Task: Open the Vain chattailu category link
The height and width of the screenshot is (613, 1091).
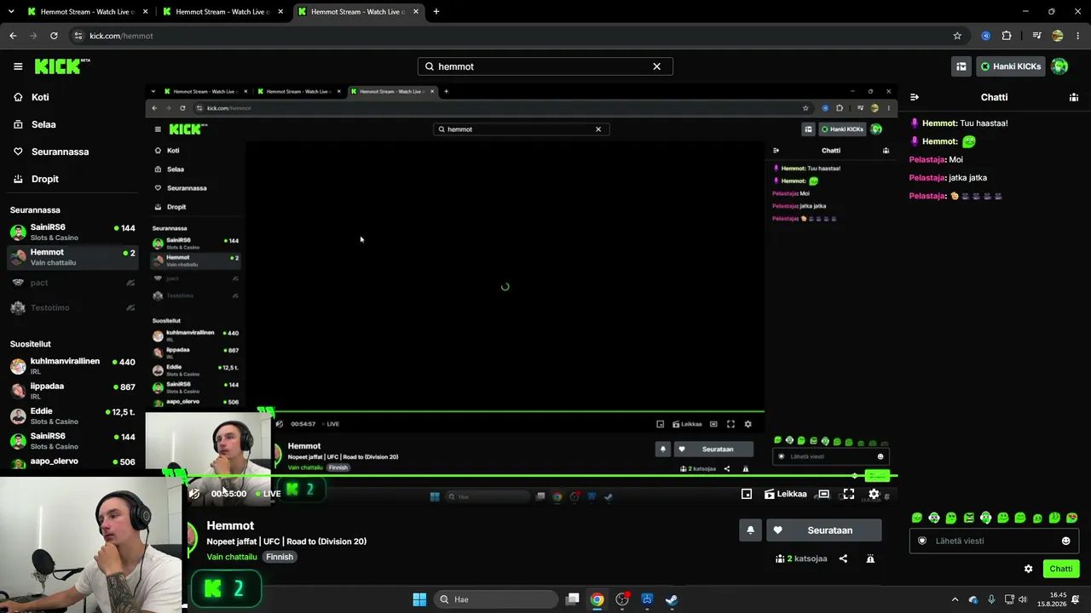Action: (x=232, y=557)
